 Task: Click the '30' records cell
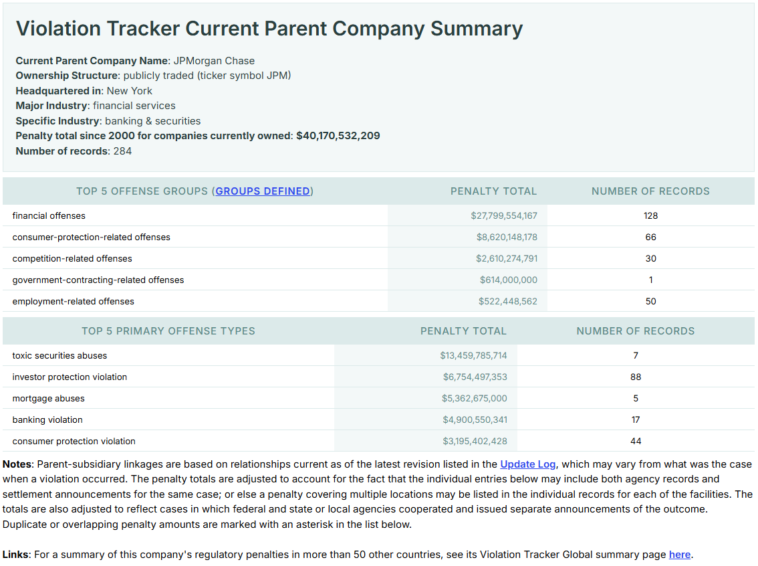(650, 259)
